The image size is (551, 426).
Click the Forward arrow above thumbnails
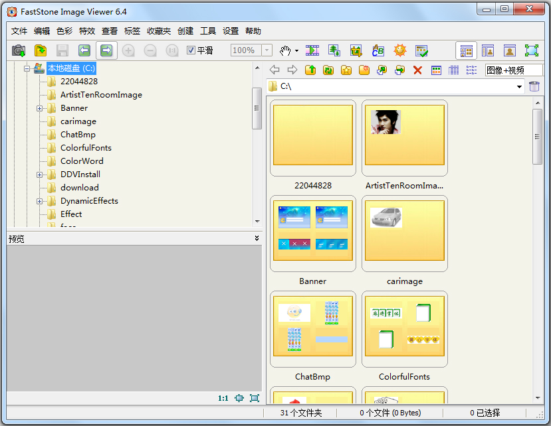click(292, 70)
